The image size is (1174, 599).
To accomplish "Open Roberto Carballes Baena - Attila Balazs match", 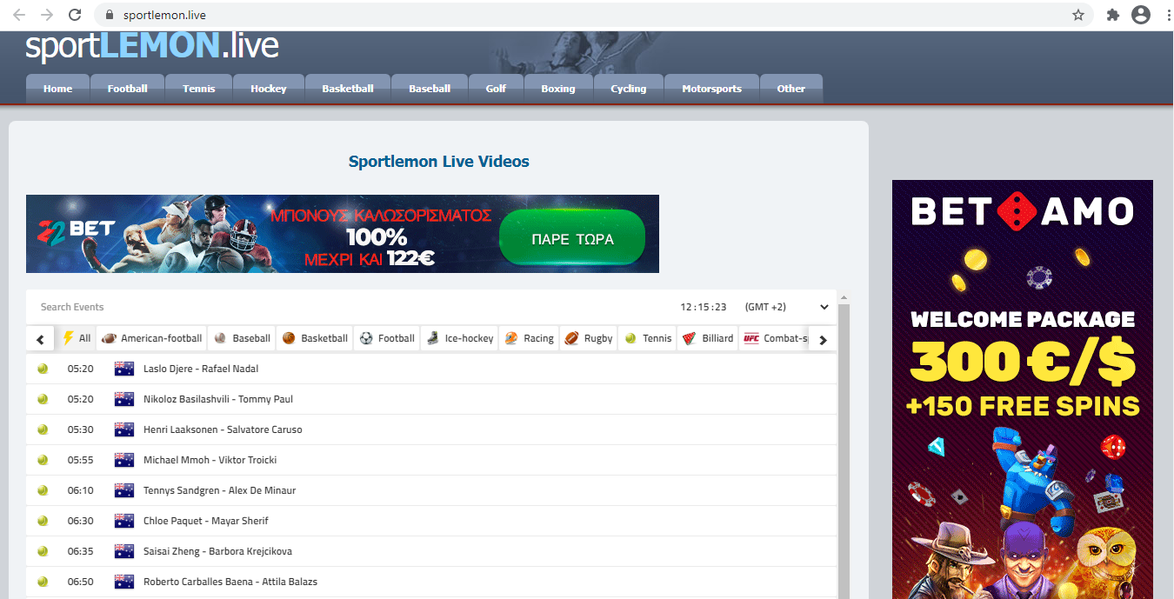I will point(230,582).
